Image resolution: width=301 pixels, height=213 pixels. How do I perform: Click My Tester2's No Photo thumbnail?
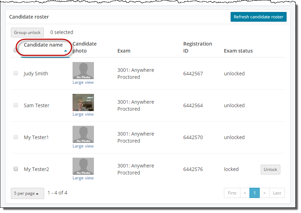83,166
